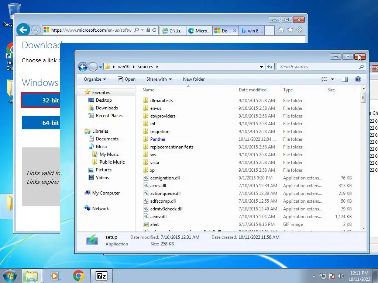Open 7-Zip from the taskbar
Viewport: 378px width, 283px height.
102,276
